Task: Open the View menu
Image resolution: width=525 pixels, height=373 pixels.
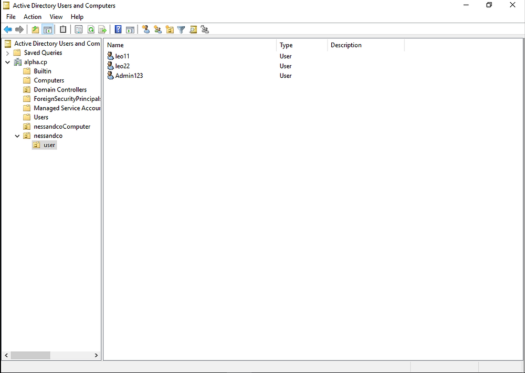Action: point(56,17)
